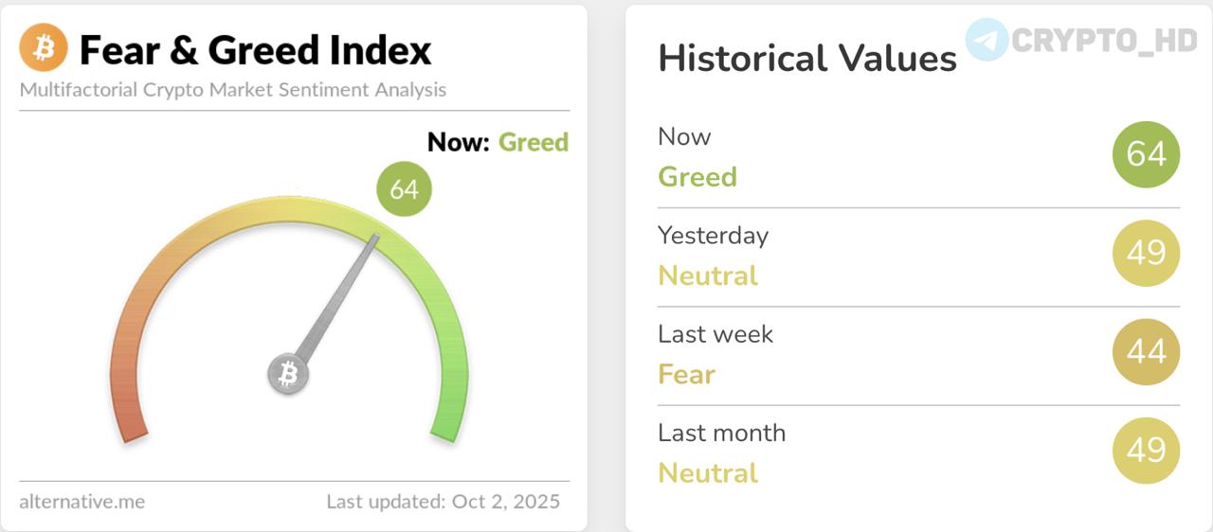This screenshot has height=532, width=1213.
Task: Click the orange Bitcoin logo icon
Action: (x=44, y=48)
